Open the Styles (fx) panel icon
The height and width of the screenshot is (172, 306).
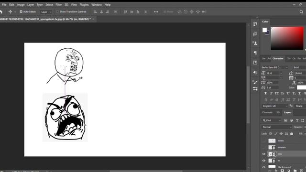click(x=255, y=34)
